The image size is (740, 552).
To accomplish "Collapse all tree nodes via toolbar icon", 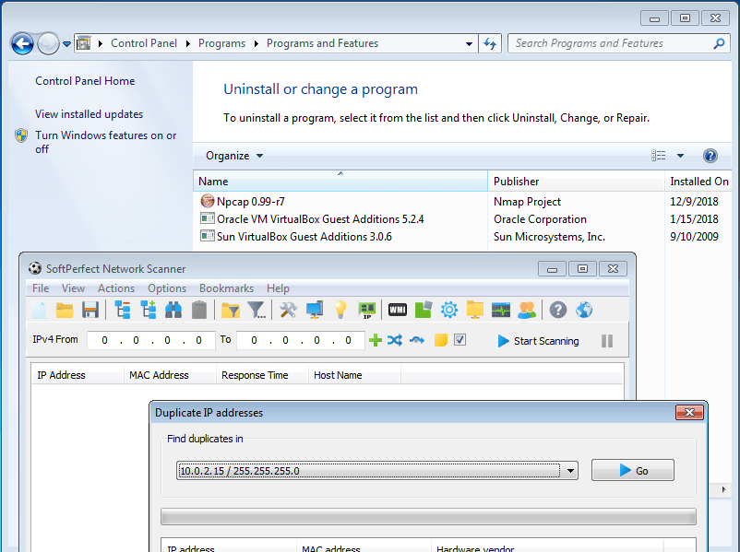I will click(x=123, y=311).
